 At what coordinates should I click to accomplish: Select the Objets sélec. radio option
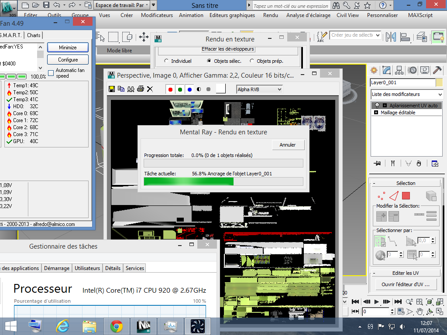(x=224, y=61)
